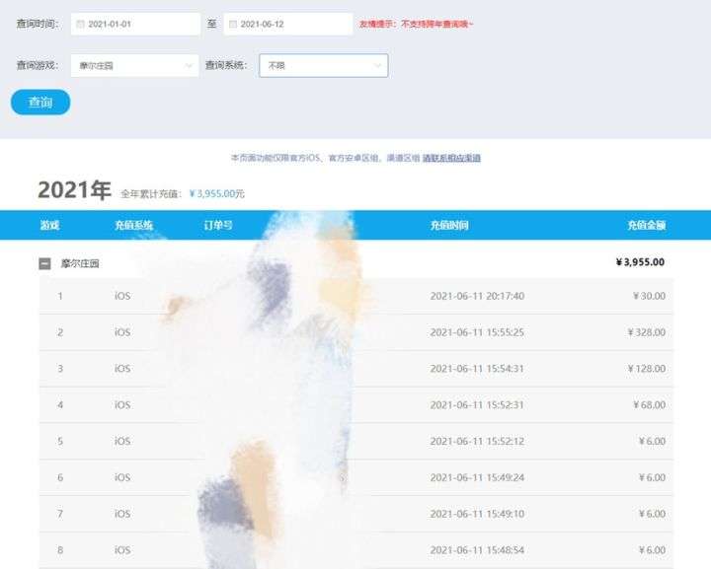Click the 充值系统 column header

pos(133,225)
